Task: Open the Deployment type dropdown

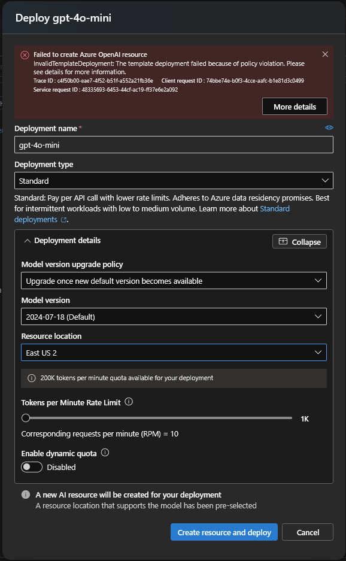Action: click(x=174, y=181)
